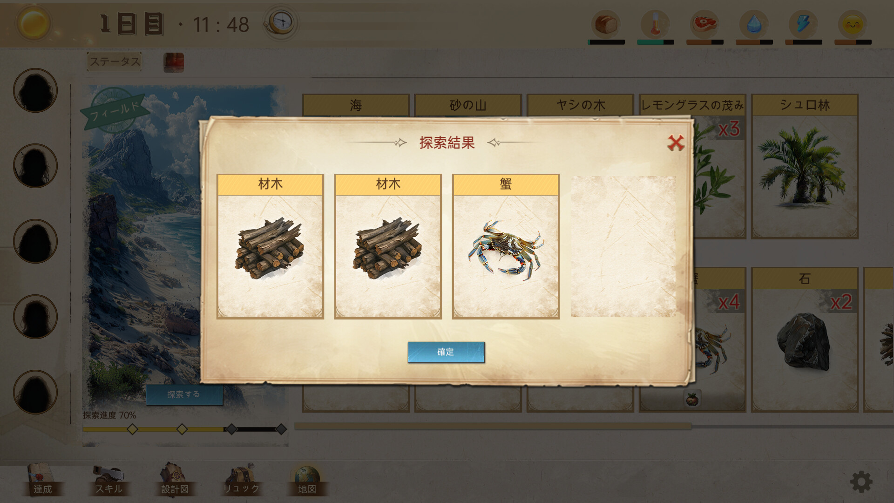Select the 蟹 crab result card
Viewport: 894px width, 503px height.
coord(506,246)
